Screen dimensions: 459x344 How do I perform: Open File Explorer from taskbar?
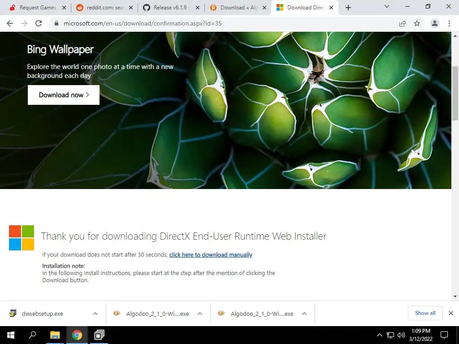pos(55,335)
